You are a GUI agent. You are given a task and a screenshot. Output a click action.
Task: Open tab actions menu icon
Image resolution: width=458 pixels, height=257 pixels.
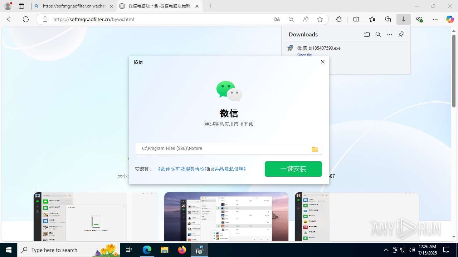click(21, 6)
